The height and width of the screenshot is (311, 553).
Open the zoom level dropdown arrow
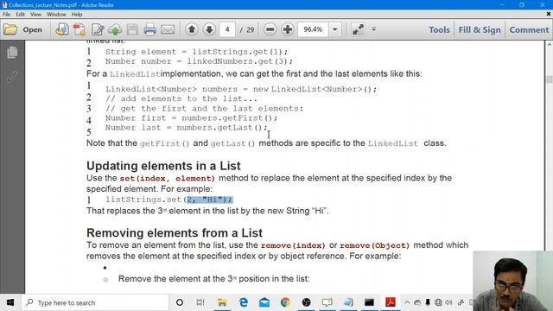[335, 29]
